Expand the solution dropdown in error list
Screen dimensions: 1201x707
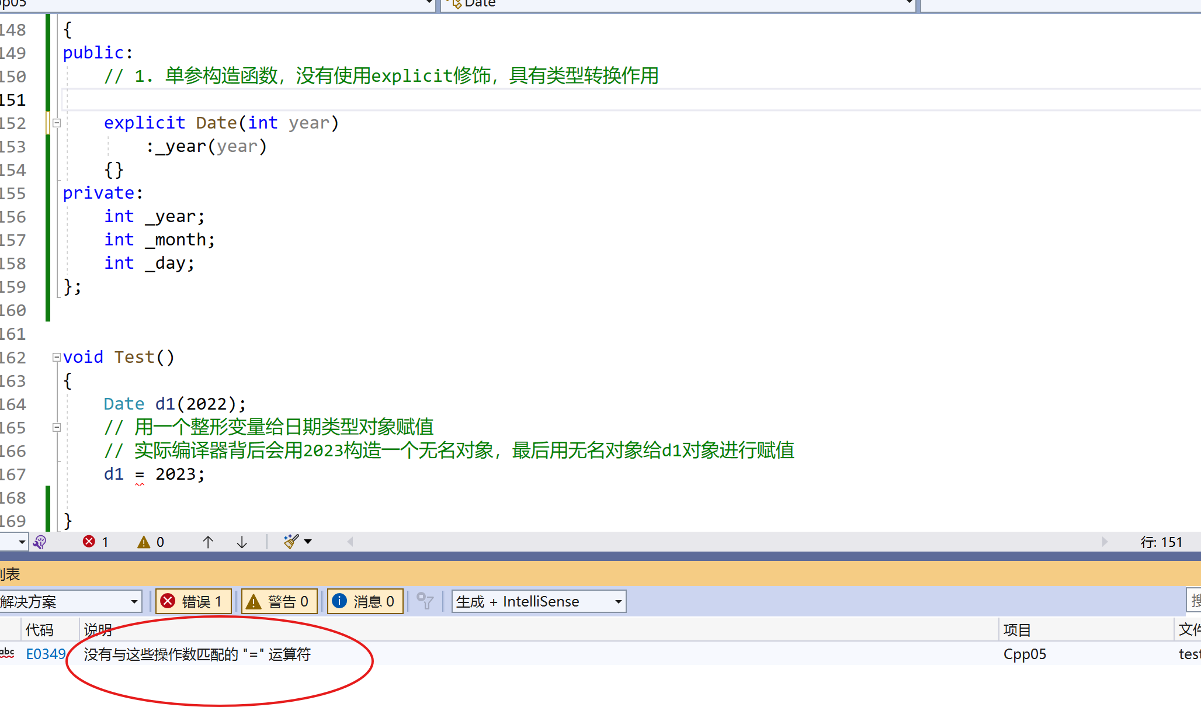pyautogui.click(x=130, y=601)
